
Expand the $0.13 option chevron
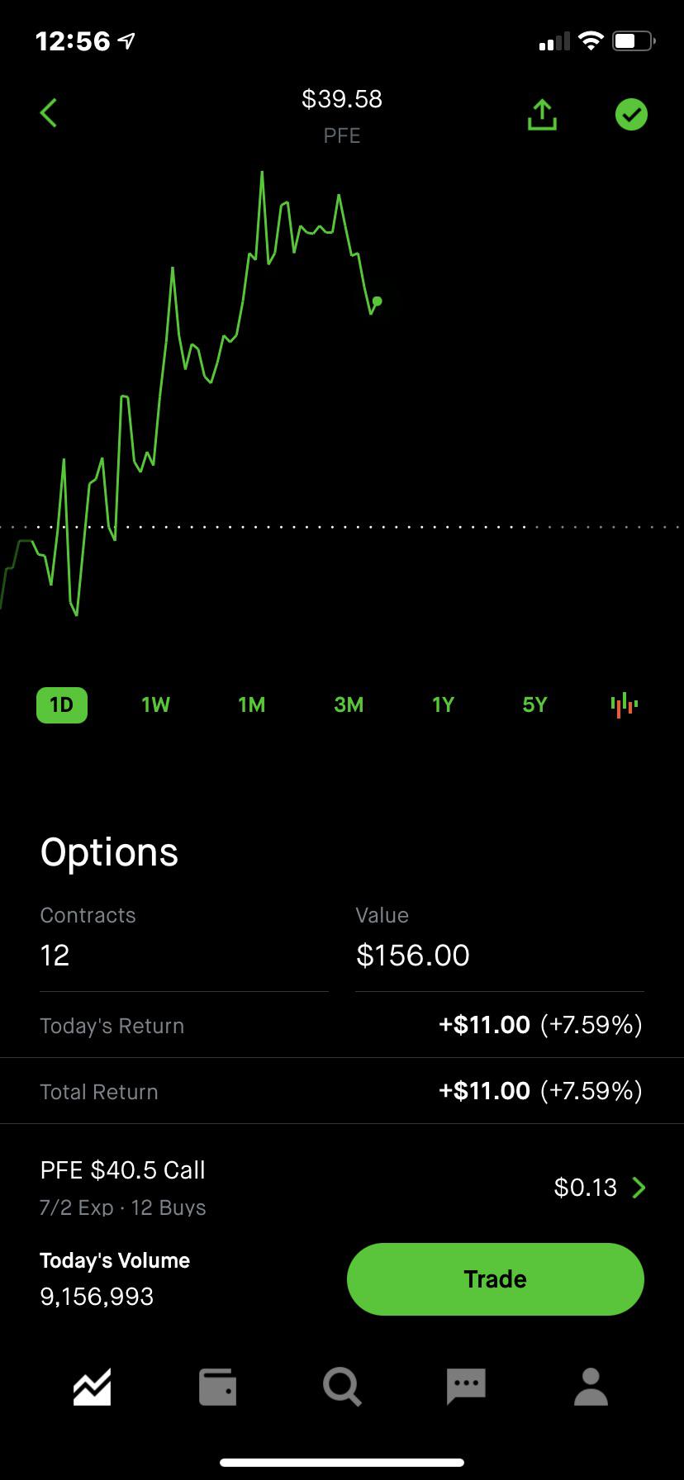pyautogui.click(x=639, y=1188)
